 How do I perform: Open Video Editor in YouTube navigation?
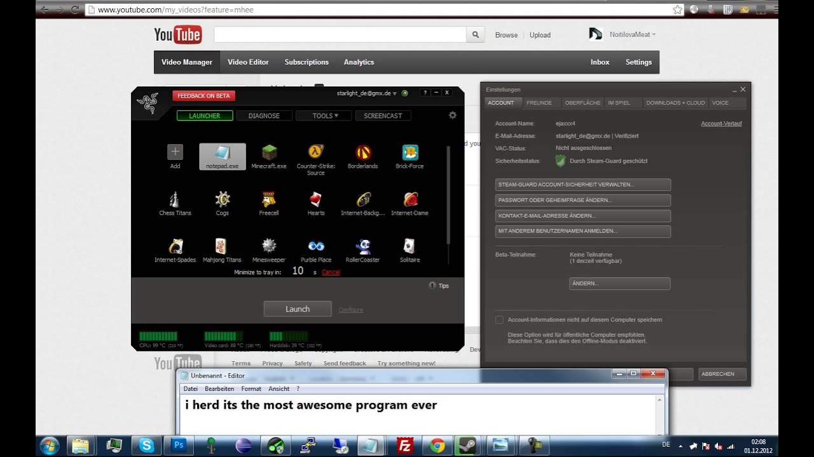248,62
